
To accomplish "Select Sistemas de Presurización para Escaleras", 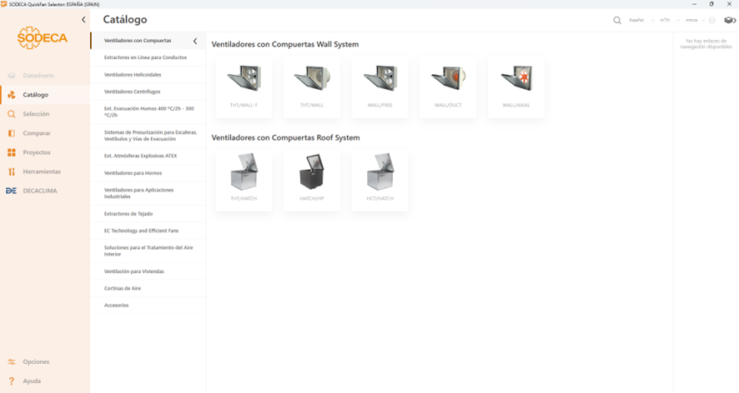I will pos(148,136).
